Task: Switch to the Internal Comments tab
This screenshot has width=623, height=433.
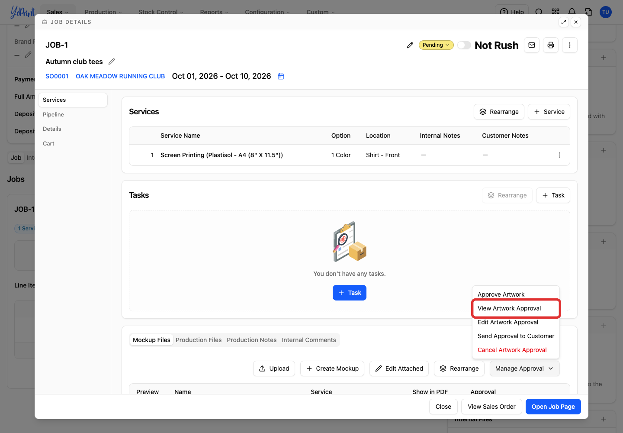Action: [x=309, y=340]
